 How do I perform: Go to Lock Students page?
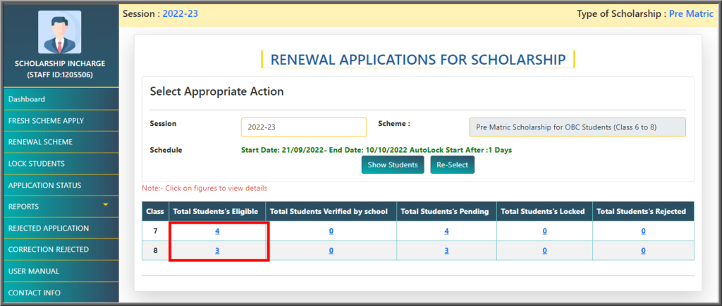click(61, 164)
